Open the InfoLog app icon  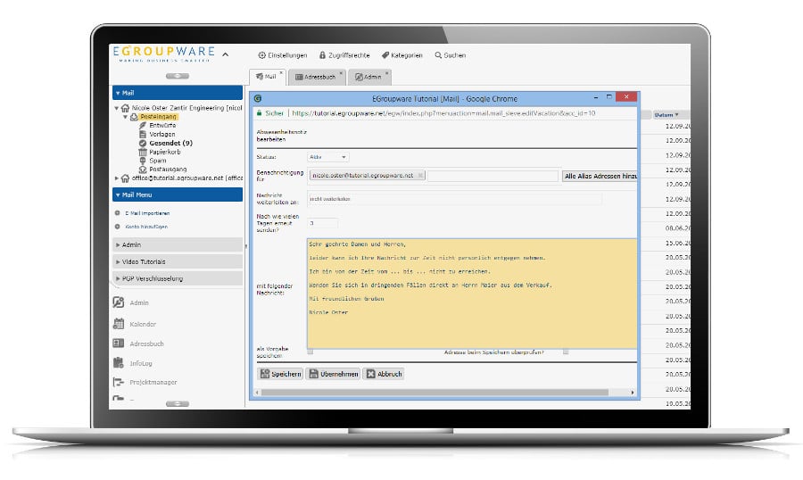coord(119,363)
